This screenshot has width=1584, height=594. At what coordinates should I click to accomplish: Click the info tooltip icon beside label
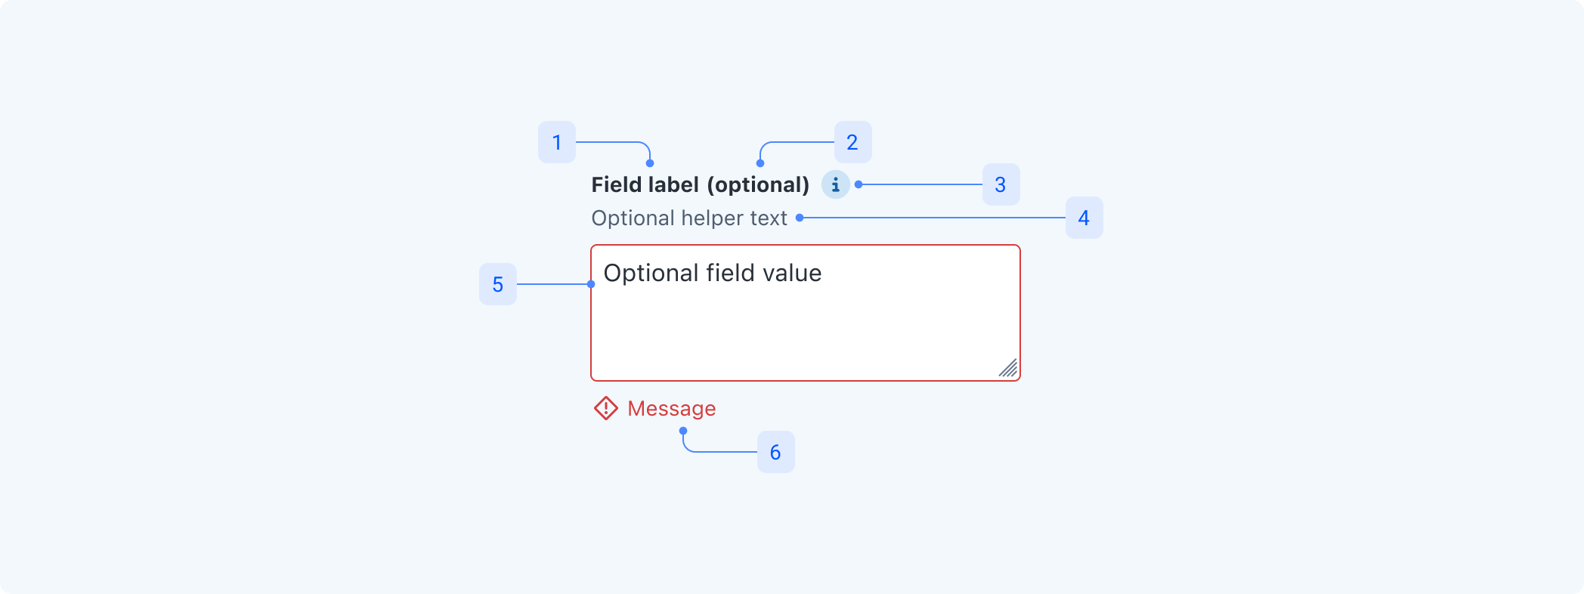pos(835,184)
